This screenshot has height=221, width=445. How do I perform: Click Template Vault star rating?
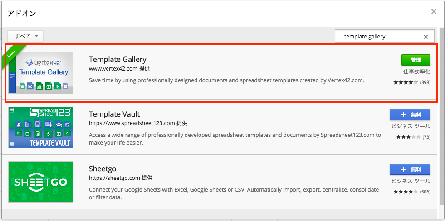(409, 137)
